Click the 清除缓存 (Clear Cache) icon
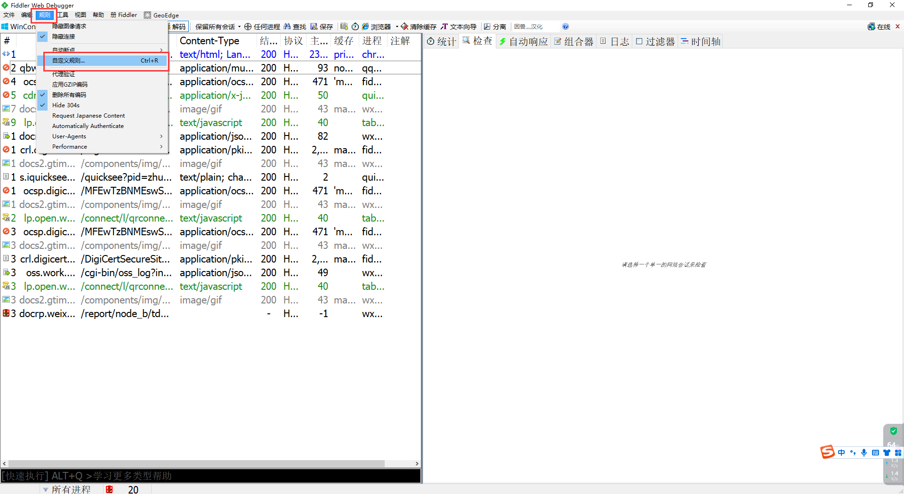The width and height of the screenshot is (904, 494). point(404,27)
